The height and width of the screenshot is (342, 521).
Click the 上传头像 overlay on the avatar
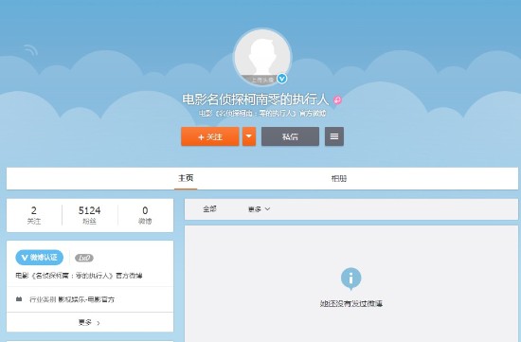(262, 80)
